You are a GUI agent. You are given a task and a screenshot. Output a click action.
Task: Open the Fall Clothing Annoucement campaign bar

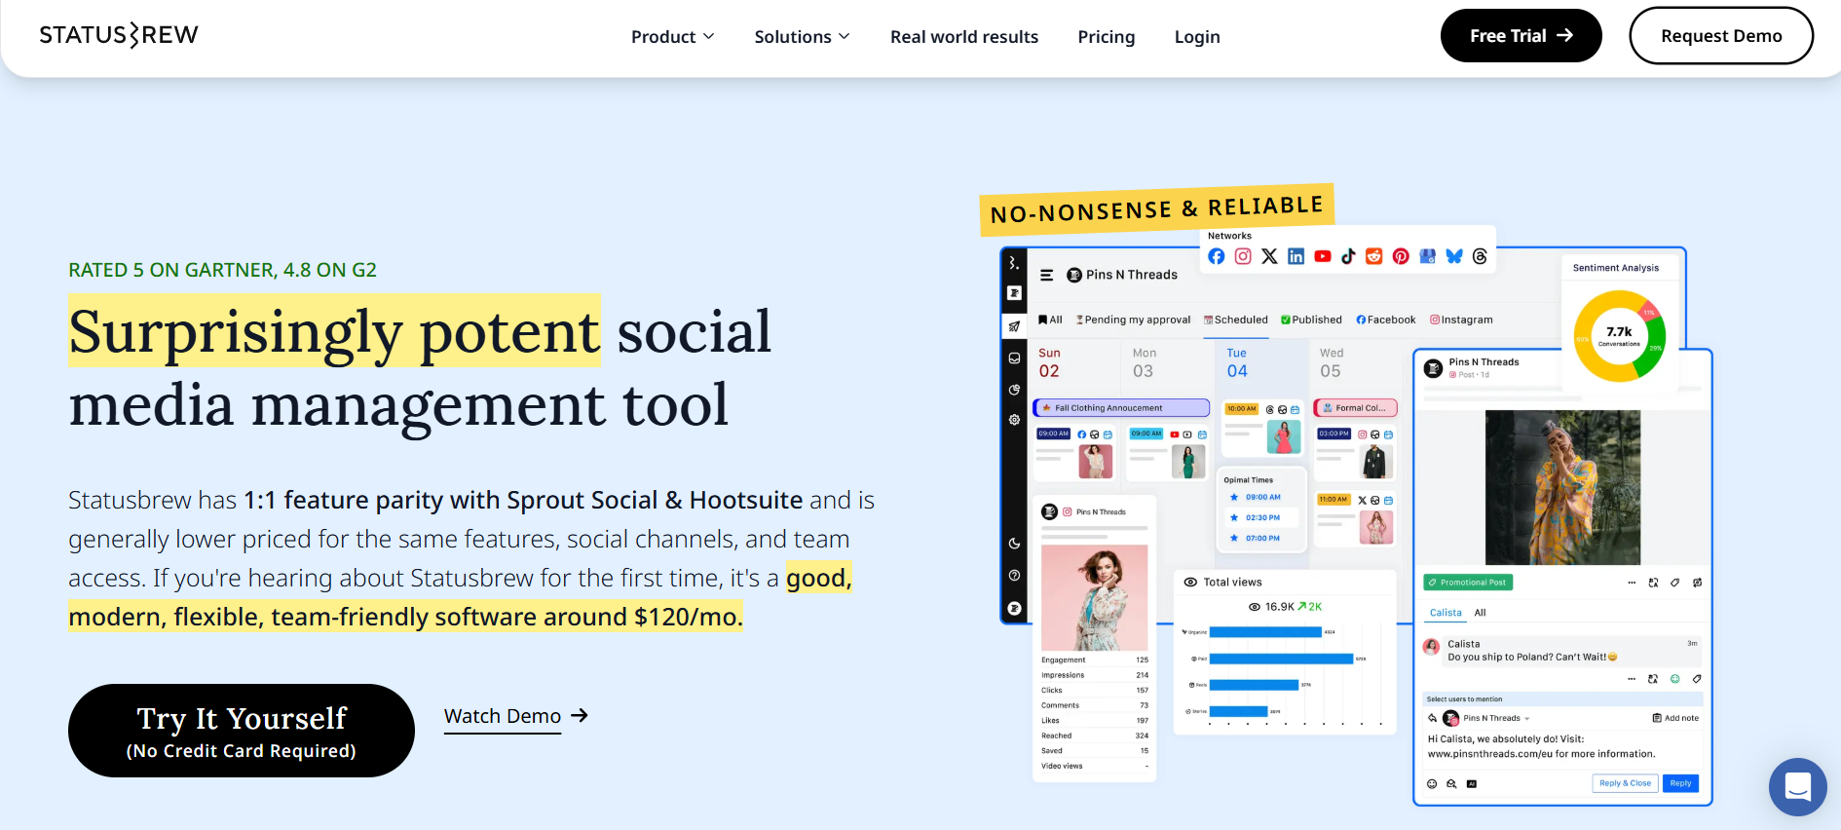(x=1121, y=408)
